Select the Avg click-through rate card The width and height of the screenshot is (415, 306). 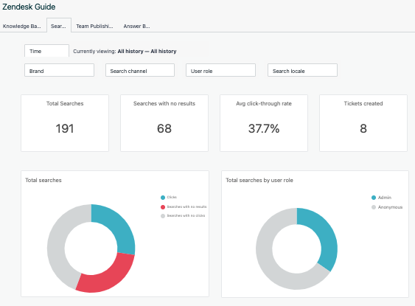coord(264,123)
